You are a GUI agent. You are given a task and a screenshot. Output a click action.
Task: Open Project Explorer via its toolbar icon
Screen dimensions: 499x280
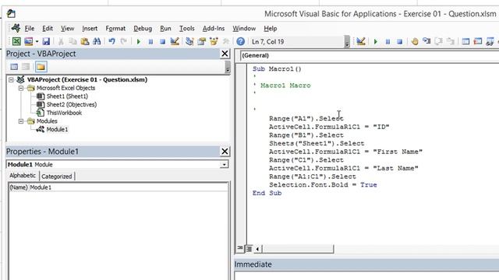coord(189,41)
